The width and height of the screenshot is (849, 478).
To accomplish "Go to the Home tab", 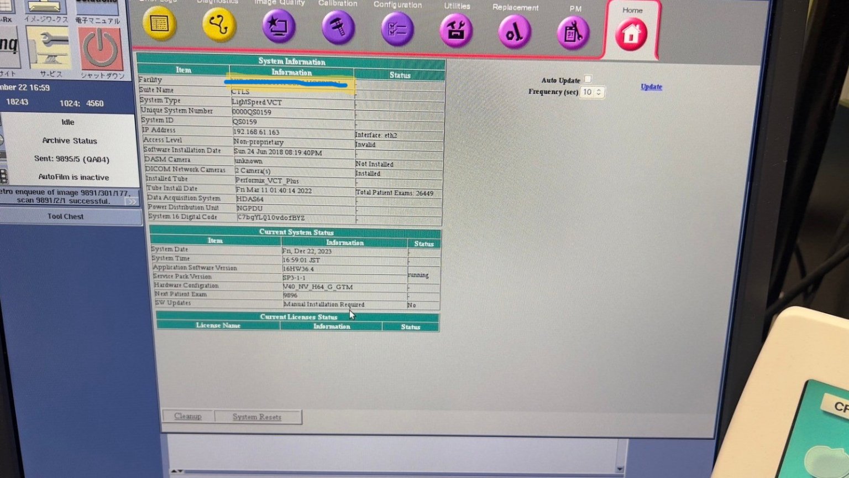I will pos(631,34).
